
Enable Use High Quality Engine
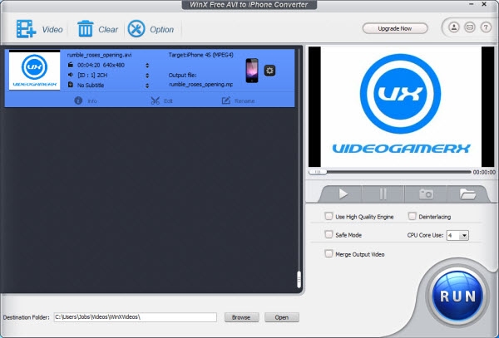329,217
